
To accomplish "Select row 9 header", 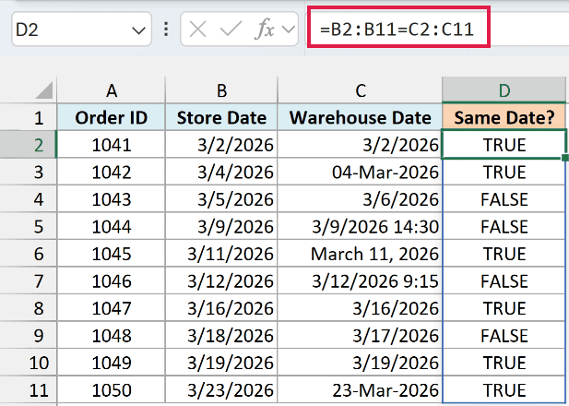I will pos(29,335).
